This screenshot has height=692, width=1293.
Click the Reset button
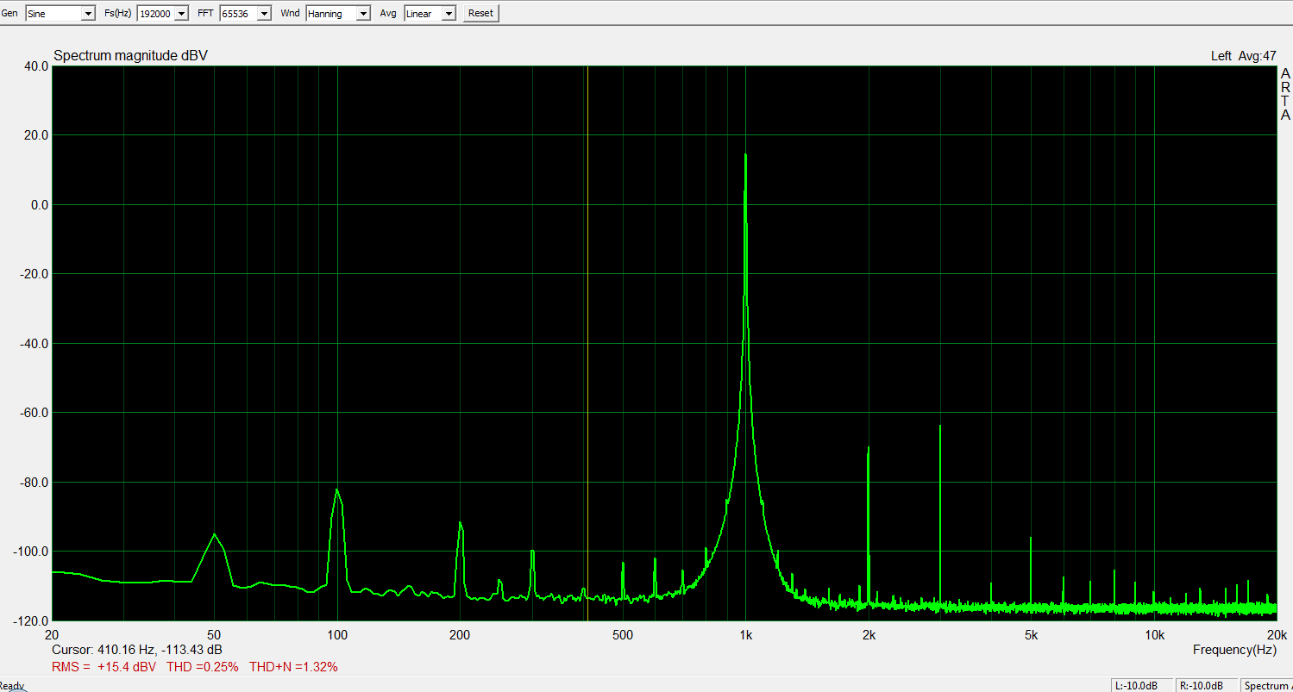click(480, 13)
